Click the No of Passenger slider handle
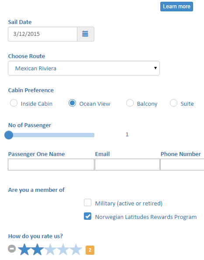Viewport: 204px width, 260px height. [x=9, y=135]
